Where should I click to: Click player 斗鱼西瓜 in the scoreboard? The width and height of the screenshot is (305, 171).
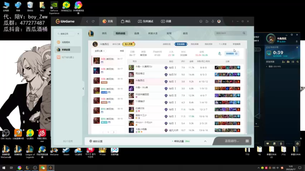tap(140, 81)
